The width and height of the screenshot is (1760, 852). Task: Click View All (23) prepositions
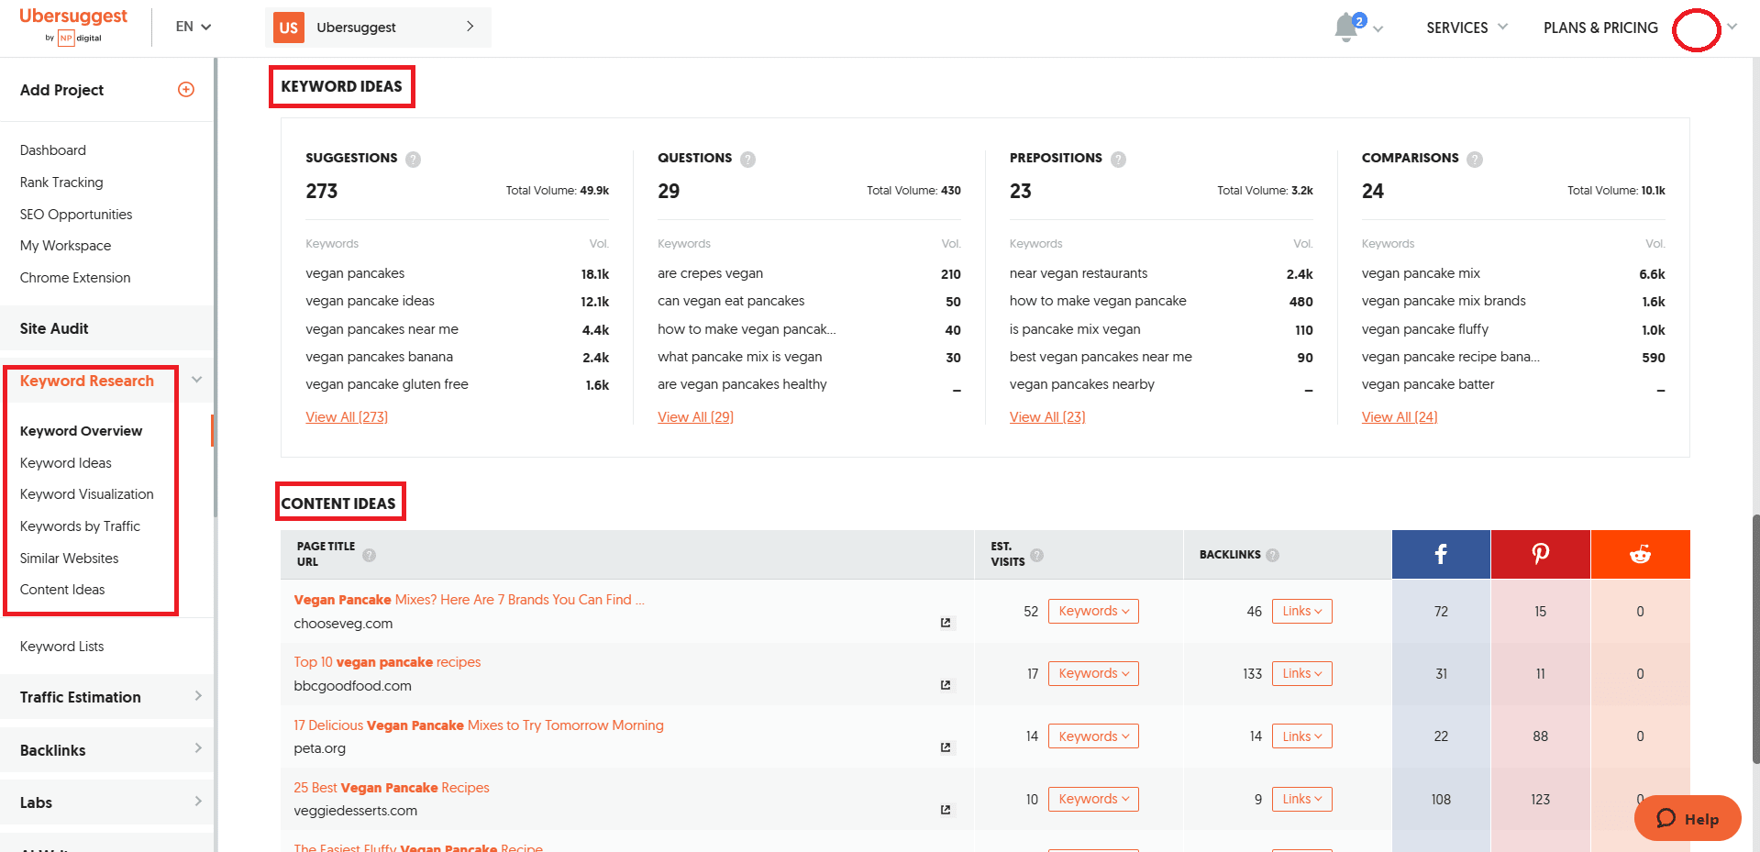pos(1047,417)
